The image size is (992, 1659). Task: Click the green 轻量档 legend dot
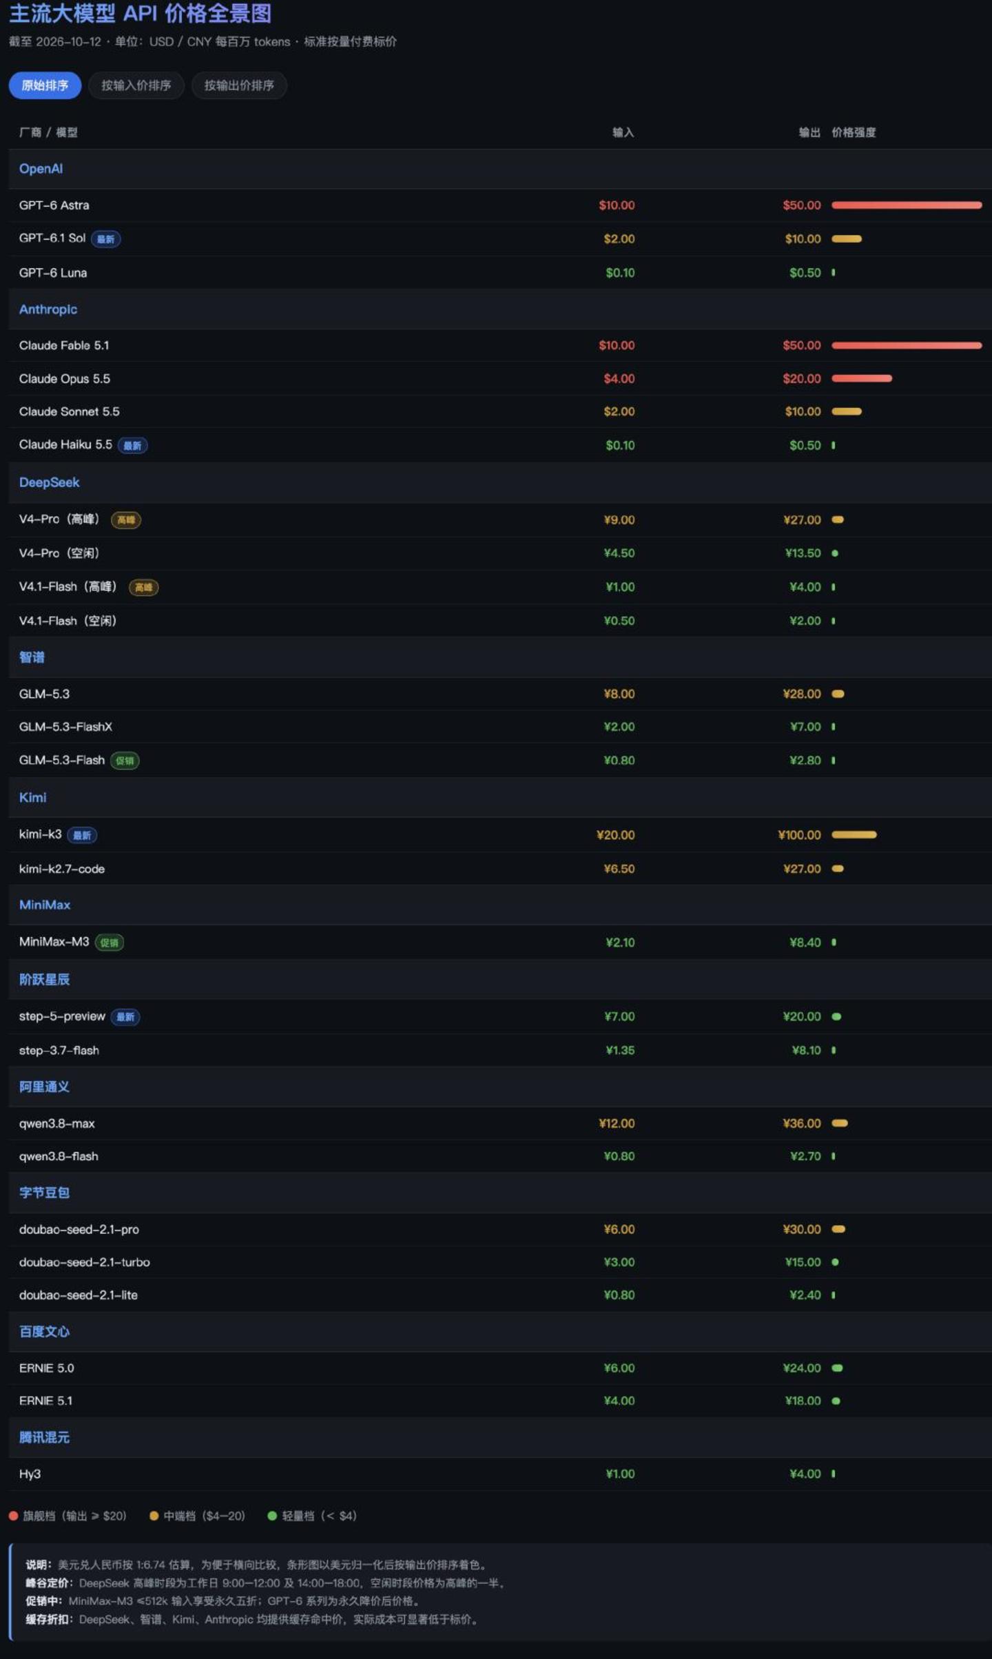pos(272,1516)
